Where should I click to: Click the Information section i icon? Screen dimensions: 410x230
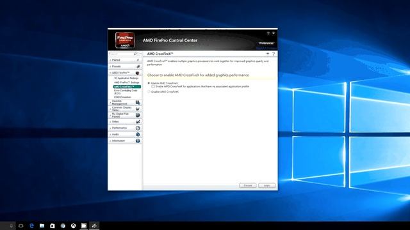[x=138, y=141]
